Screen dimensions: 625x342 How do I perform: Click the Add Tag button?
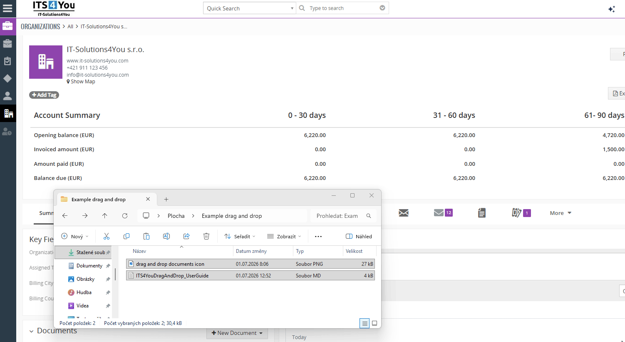coord(44,95)
